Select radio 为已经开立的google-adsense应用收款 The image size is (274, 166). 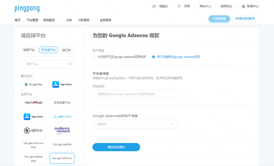coord(94,57)
